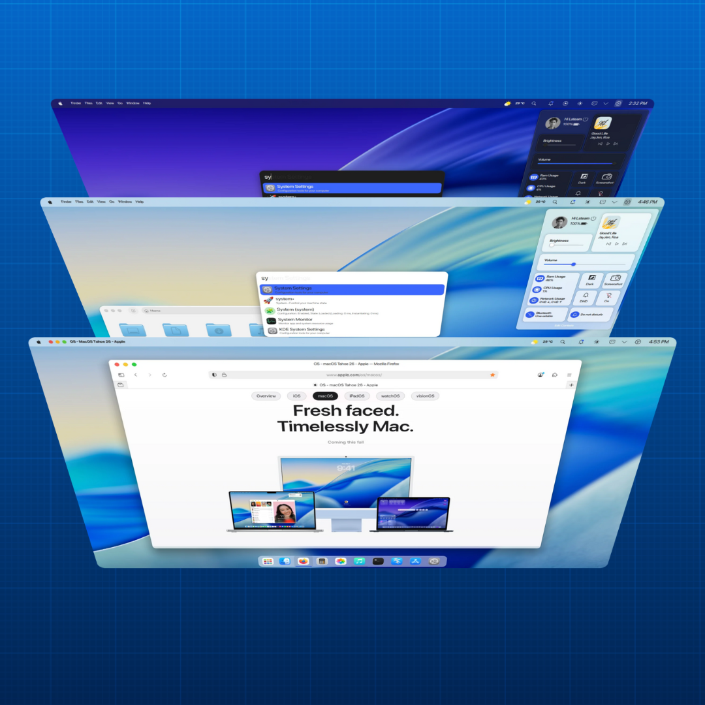Open the iOS pill tab
Screen dimensions: 705x705
point(297,396)
